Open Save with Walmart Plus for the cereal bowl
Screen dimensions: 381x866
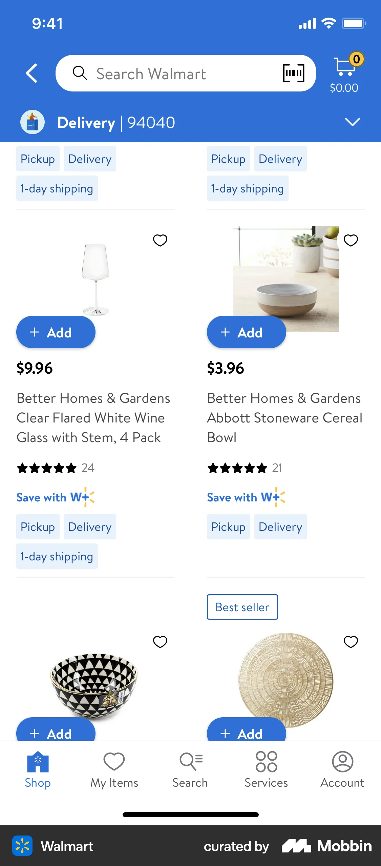(246, 497)
